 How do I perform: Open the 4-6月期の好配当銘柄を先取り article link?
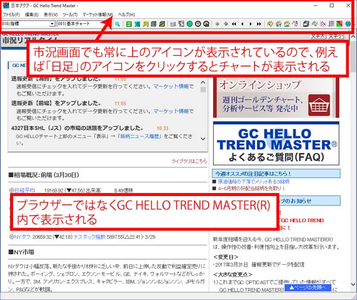251,188
